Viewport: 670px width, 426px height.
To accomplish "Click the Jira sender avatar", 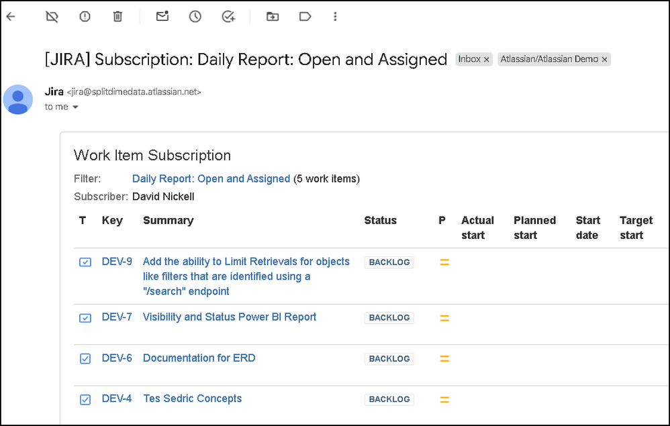I will click(18, 99).
